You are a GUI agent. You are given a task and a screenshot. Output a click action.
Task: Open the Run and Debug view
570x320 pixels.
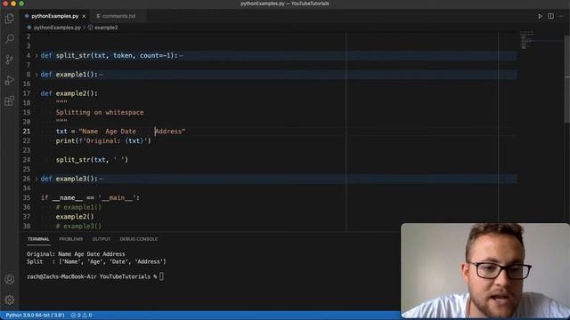tap(10, 80)
